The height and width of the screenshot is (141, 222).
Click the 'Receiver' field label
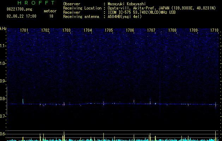(72, 12)
